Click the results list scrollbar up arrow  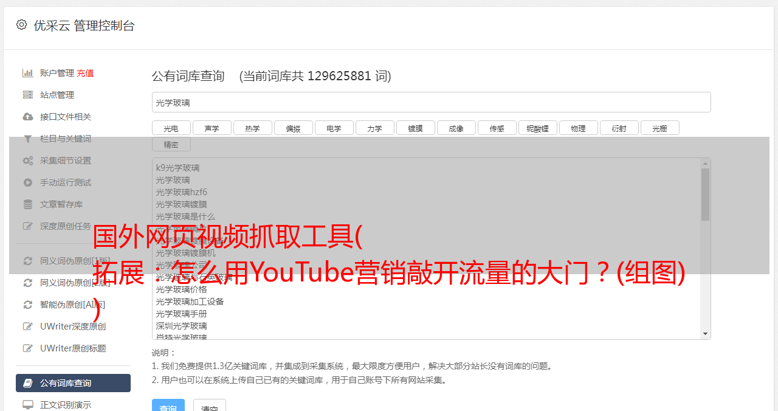[705, 163]
